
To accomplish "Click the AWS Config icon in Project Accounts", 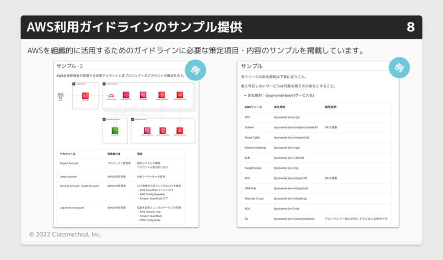I will (x=143, y=95).
